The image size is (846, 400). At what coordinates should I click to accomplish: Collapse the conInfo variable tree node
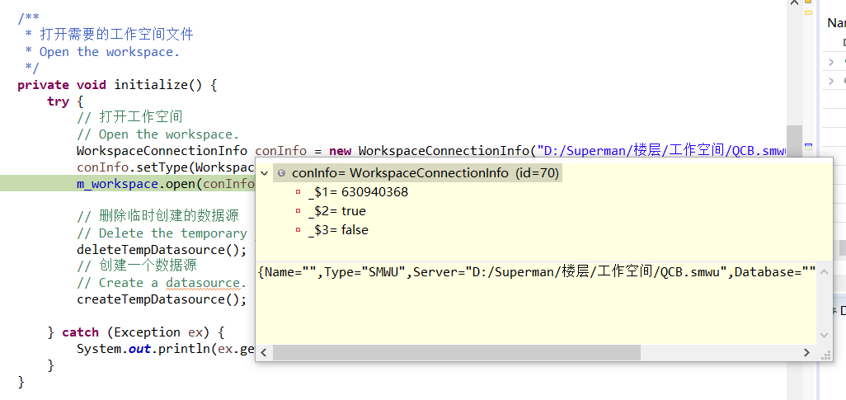point(264,173)
